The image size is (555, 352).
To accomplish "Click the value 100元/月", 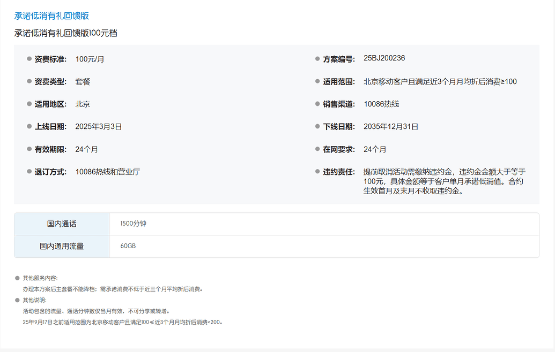I will point(90,59).
